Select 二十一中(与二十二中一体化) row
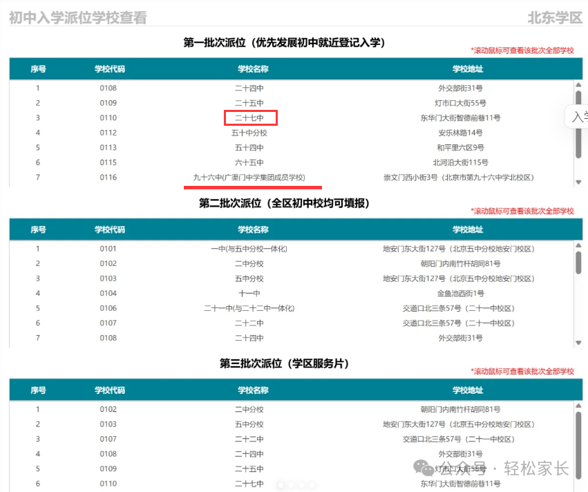The width and height of the screenshot is (588, 492). [x=296, y=308]
